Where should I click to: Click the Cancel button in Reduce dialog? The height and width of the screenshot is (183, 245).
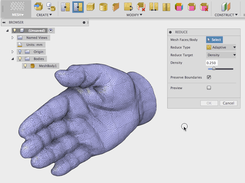(x=228, y=103)
